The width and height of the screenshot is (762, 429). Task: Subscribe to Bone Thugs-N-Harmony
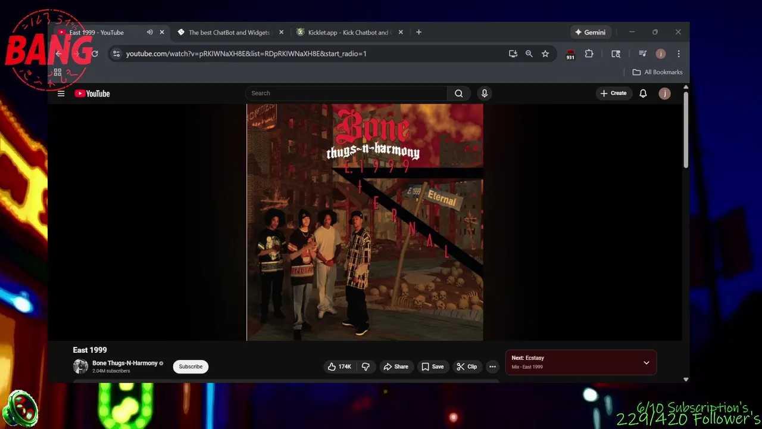tap(190, 366)
